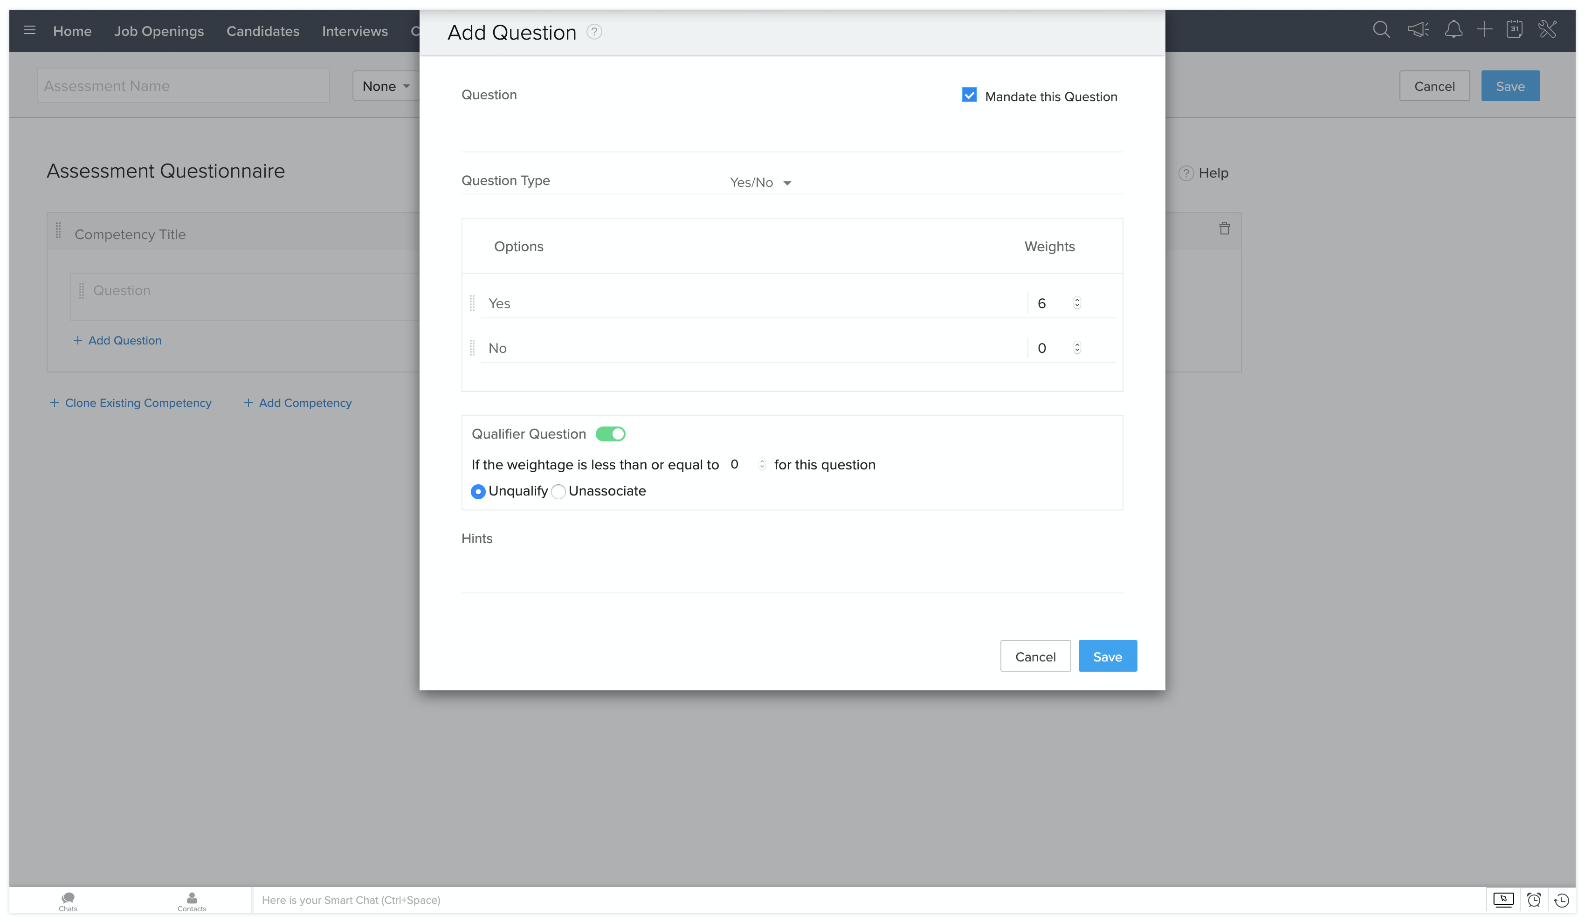
Task: Expand the None dropdown
Action: 385,86
